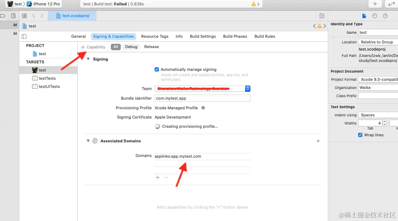Click the yellow warning icon in jump bar
This screenshot has height=221, width=398.
pyautogui.click(x=320, y=26)
